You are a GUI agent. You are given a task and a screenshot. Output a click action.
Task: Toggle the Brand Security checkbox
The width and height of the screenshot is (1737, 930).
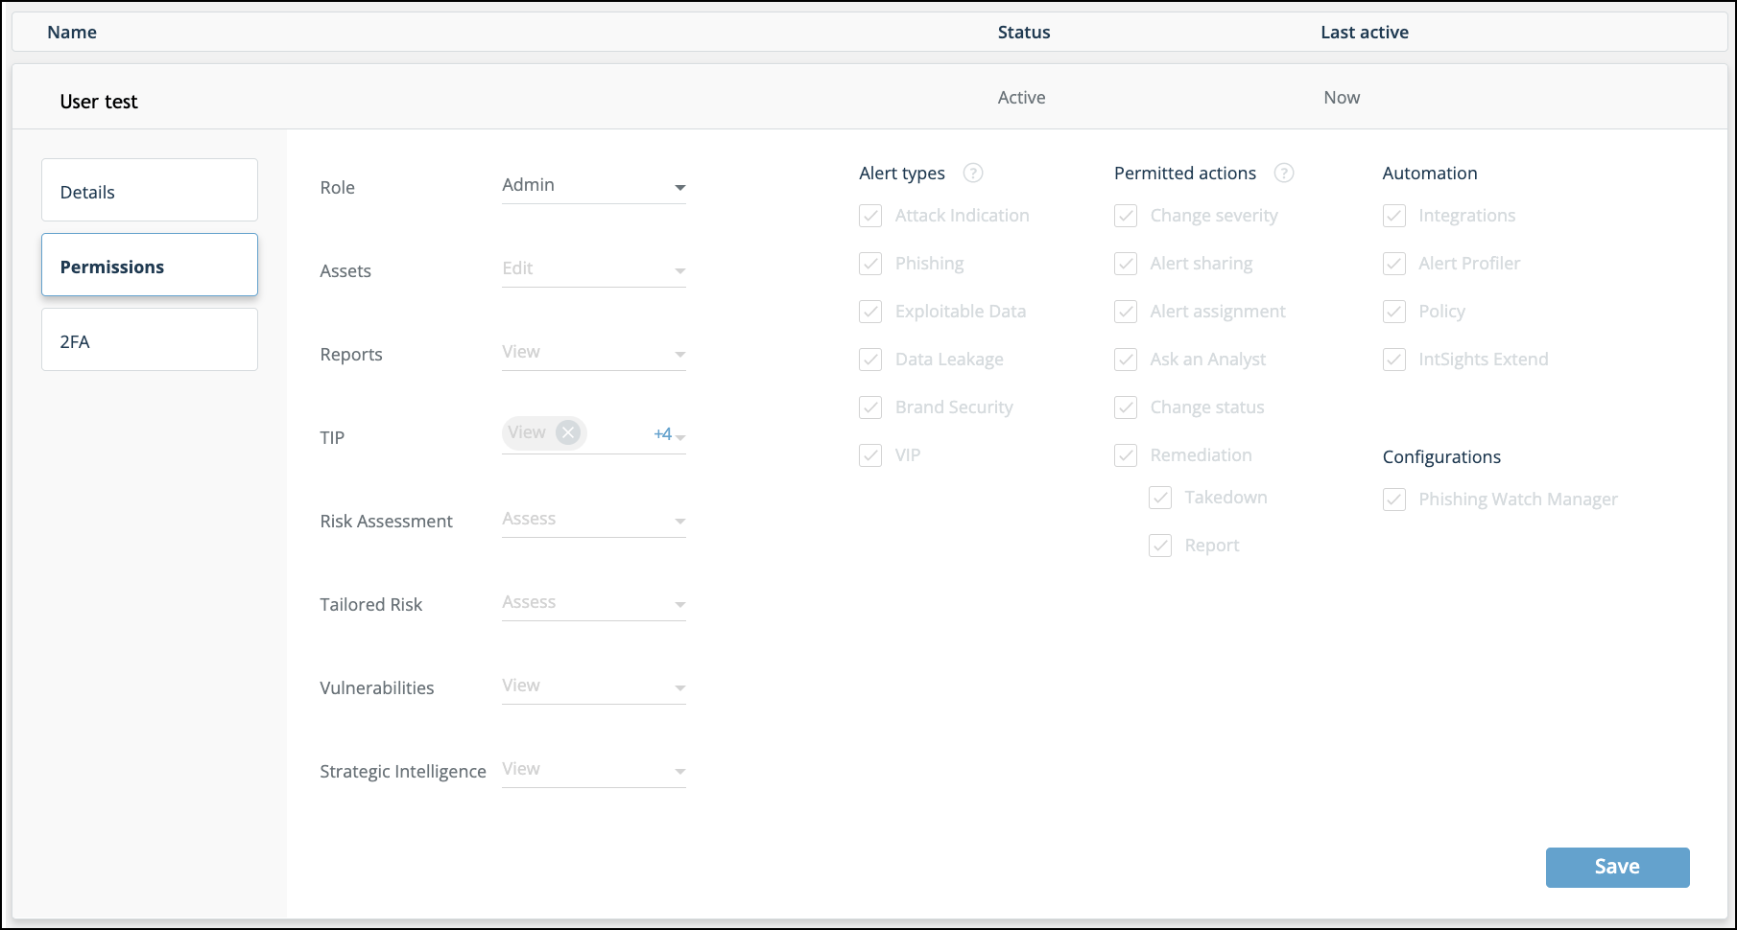pos(870,407)
